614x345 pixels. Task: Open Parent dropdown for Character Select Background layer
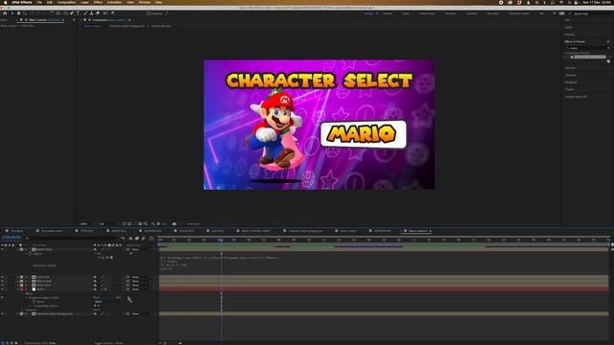point(141,313)
